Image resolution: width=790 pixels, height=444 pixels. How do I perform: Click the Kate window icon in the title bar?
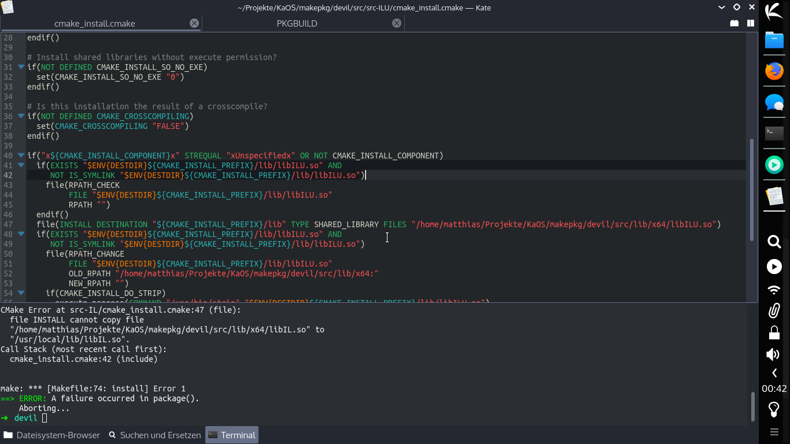coord(8,8)
